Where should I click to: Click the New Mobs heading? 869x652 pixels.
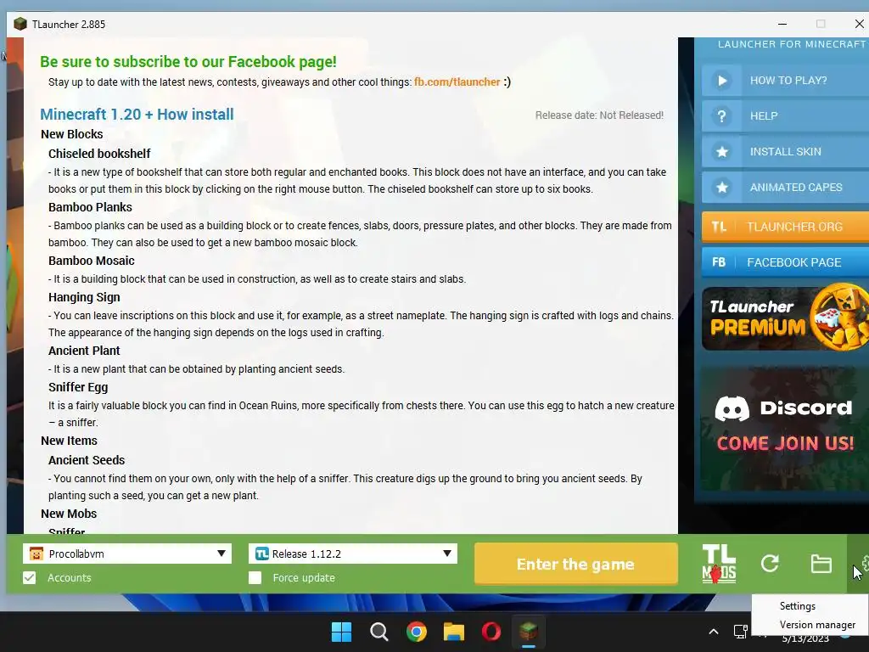tap(69, 514)
